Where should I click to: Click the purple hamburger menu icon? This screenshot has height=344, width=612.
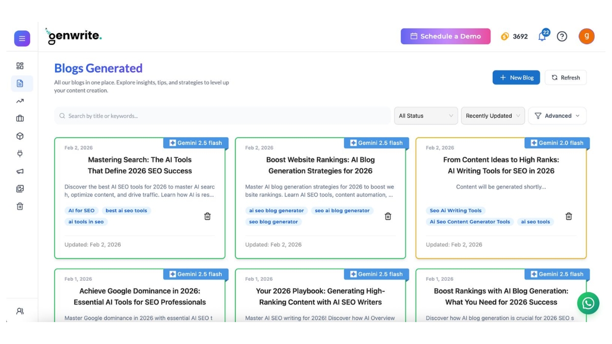(x=22, y=39)
